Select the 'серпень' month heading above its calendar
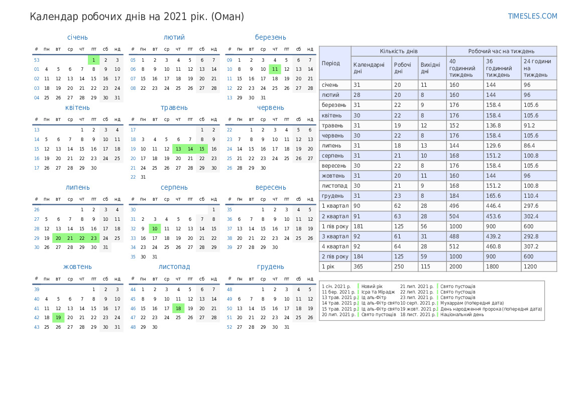587x415 pixels. point(174,188)
